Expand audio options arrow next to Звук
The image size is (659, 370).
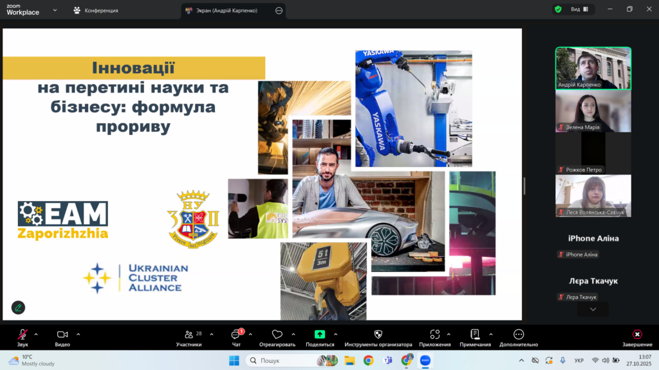36,334
